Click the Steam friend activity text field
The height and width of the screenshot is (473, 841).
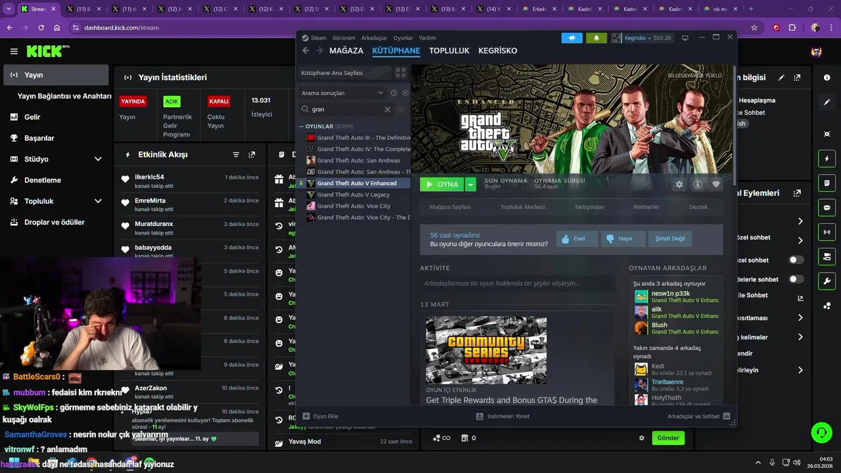518,284
